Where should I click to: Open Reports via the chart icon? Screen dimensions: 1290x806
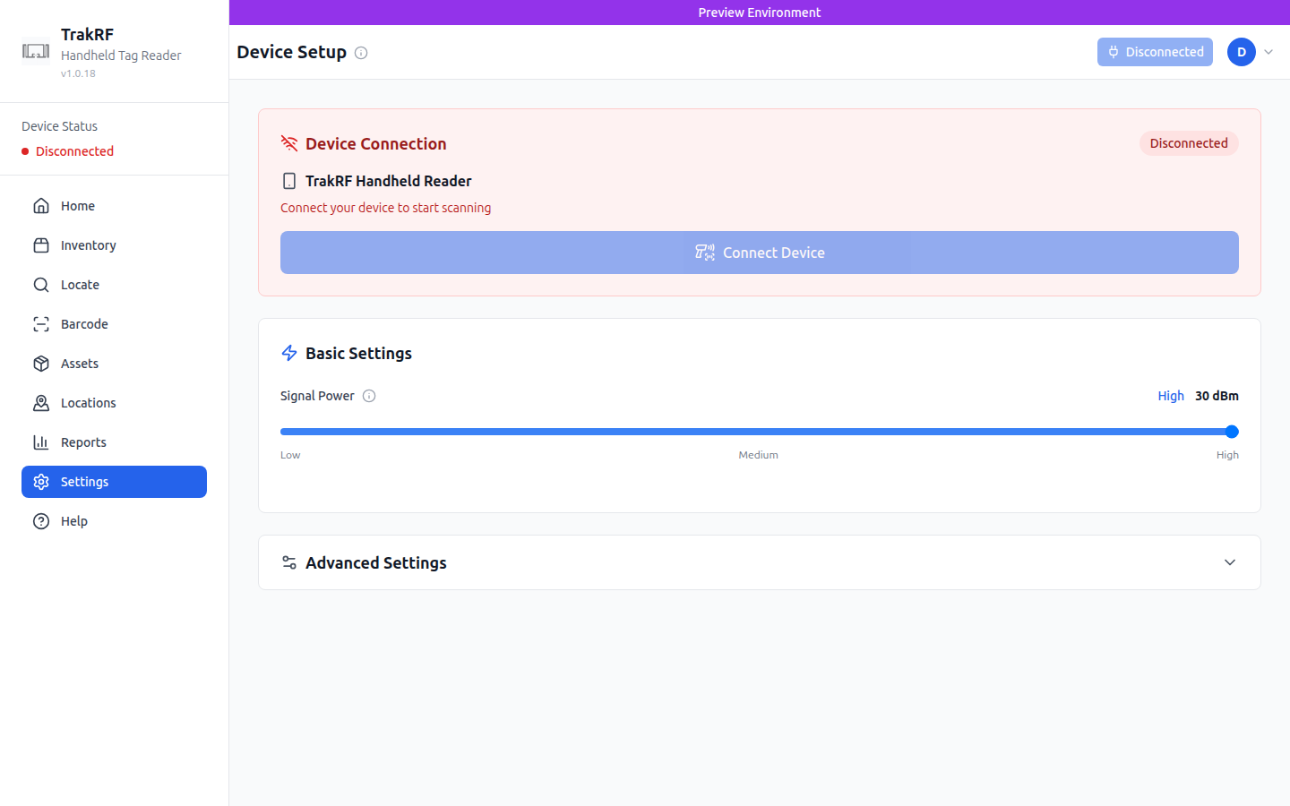pos(41,442)
